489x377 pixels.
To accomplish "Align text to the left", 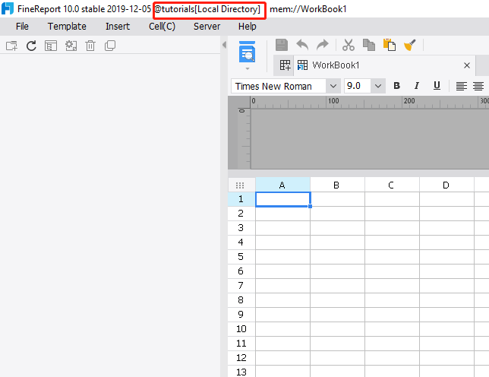I will tap(461, 86).
